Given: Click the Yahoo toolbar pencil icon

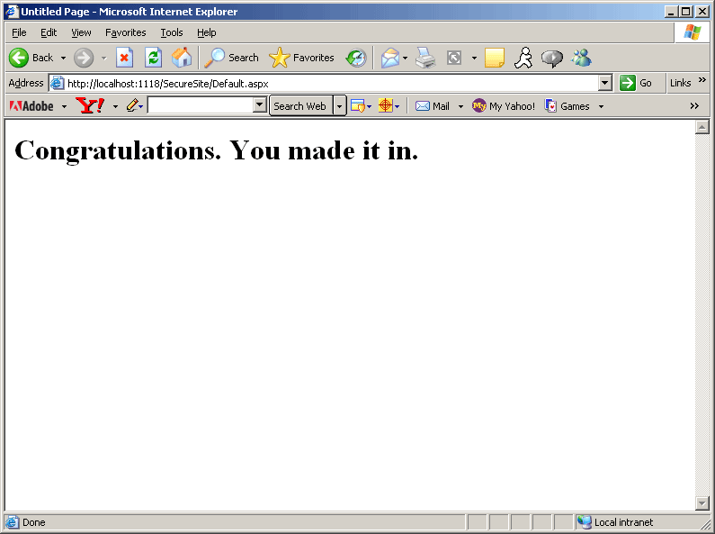Looking at the screenshot, I should pos(132,106).
